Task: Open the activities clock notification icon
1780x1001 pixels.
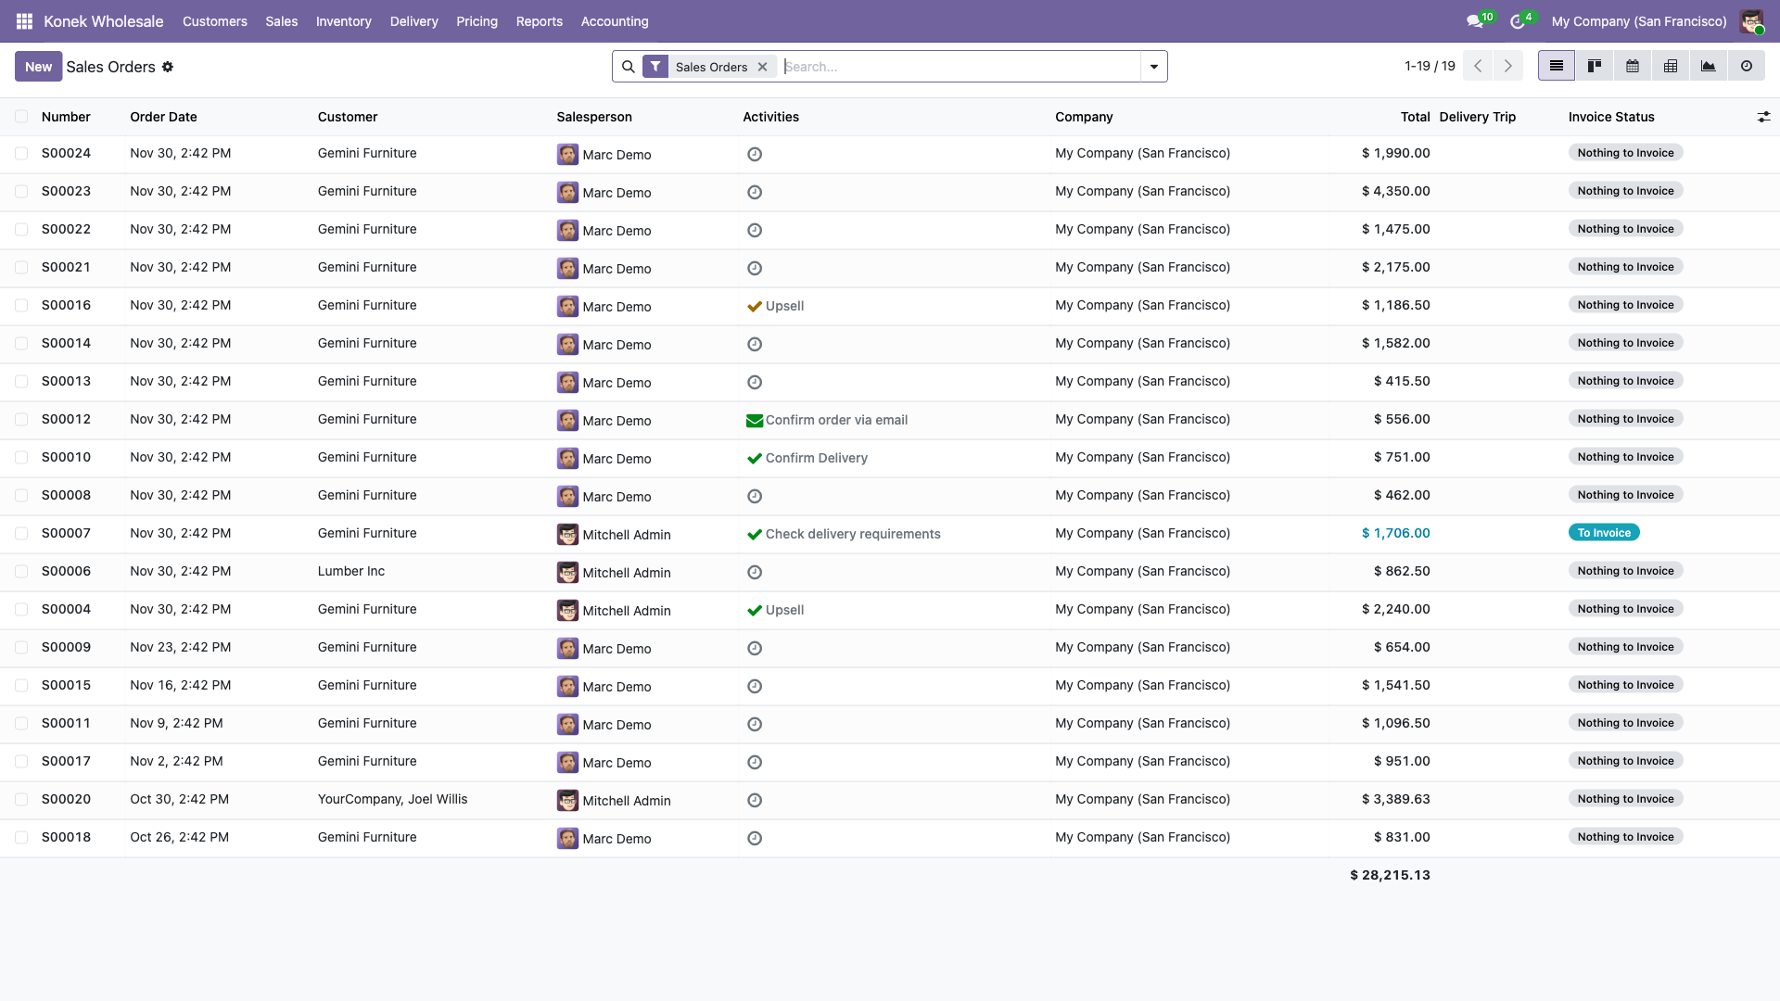Action: pyautogui.click(x=1518, y=21)
